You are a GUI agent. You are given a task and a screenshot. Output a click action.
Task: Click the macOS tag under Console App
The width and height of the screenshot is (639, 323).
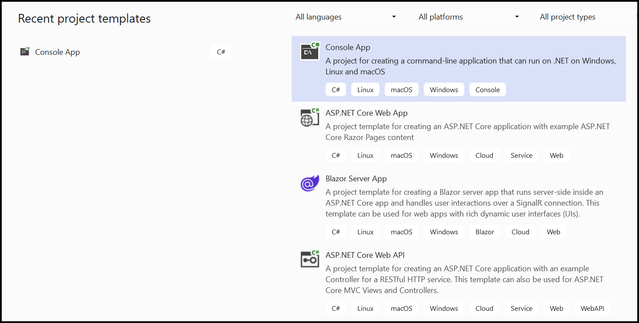tap(401, 90)
